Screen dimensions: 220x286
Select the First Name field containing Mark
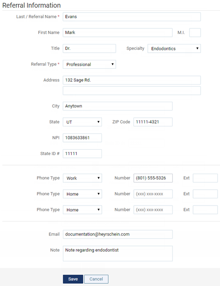[118, 33]
